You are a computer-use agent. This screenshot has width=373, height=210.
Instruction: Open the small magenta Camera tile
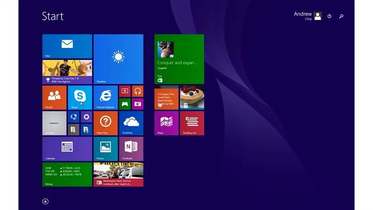coord(138,104)
